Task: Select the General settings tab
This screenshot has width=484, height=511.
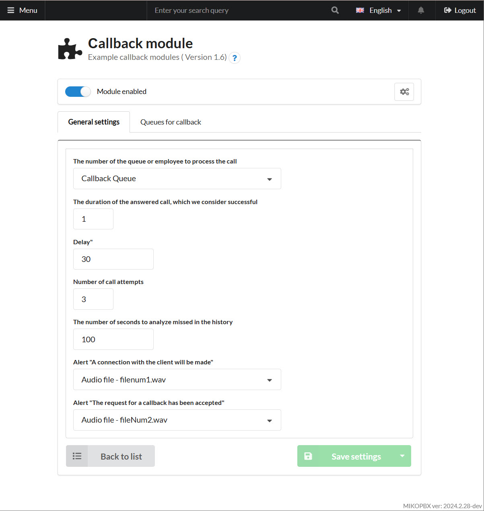Action: (94, 122)
